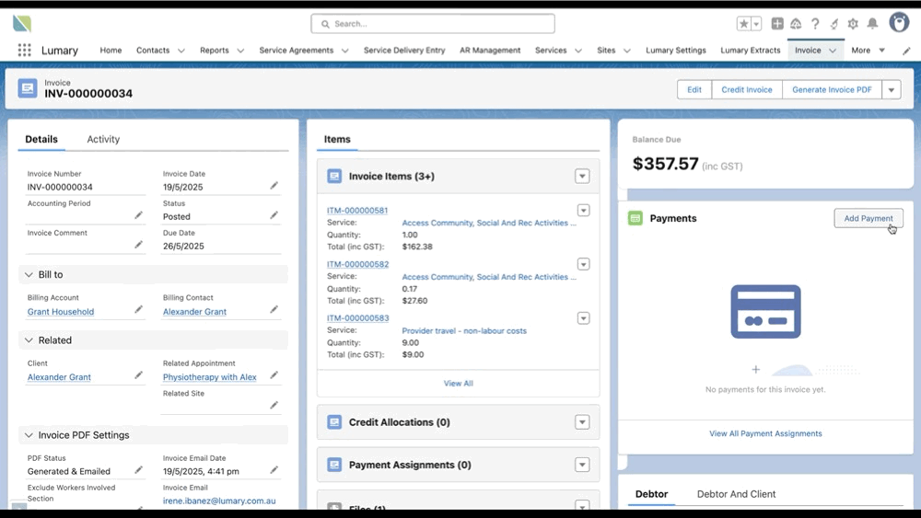The height and width of the screenshot is (518, 921).
Task: Click the Generate Invoice PDF button
Action: [832, 90]
